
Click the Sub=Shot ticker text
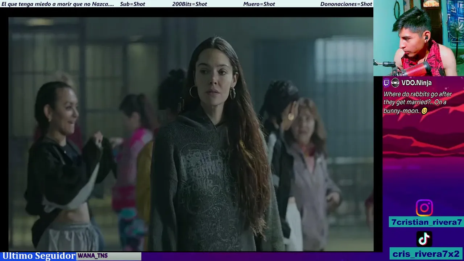[132, 4]
